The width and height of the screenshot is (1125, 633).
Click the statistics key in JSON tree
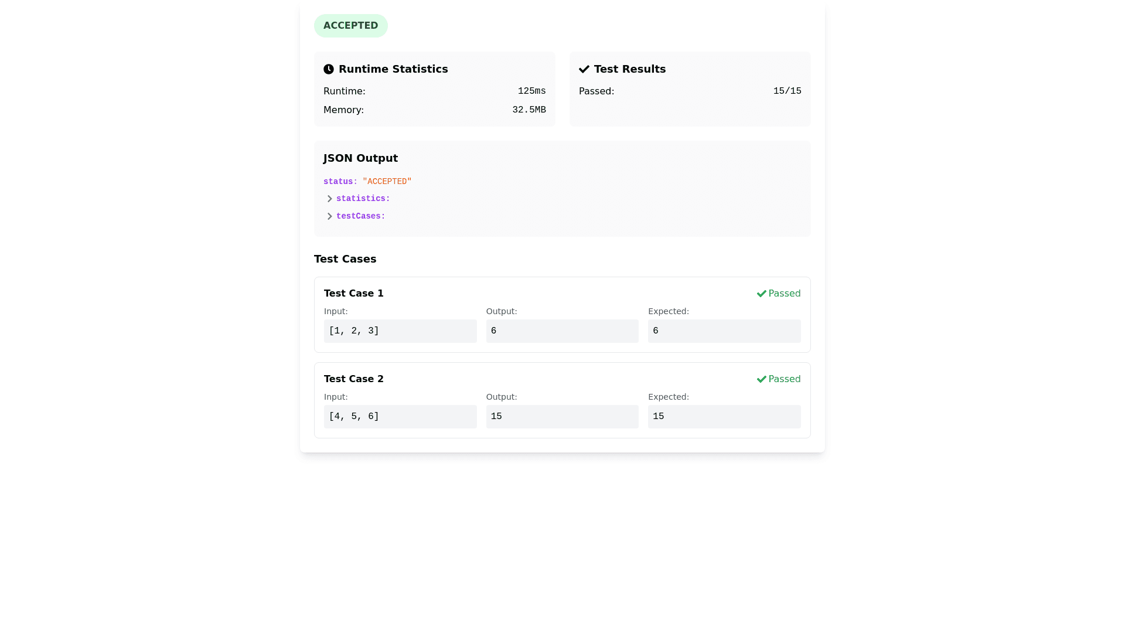click(363, 199)
